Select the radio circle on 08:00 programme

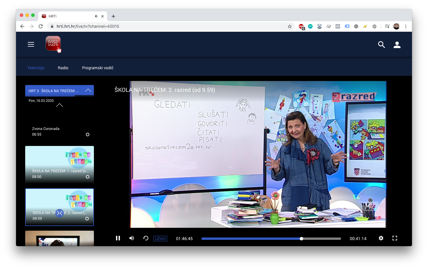(88, 177)
